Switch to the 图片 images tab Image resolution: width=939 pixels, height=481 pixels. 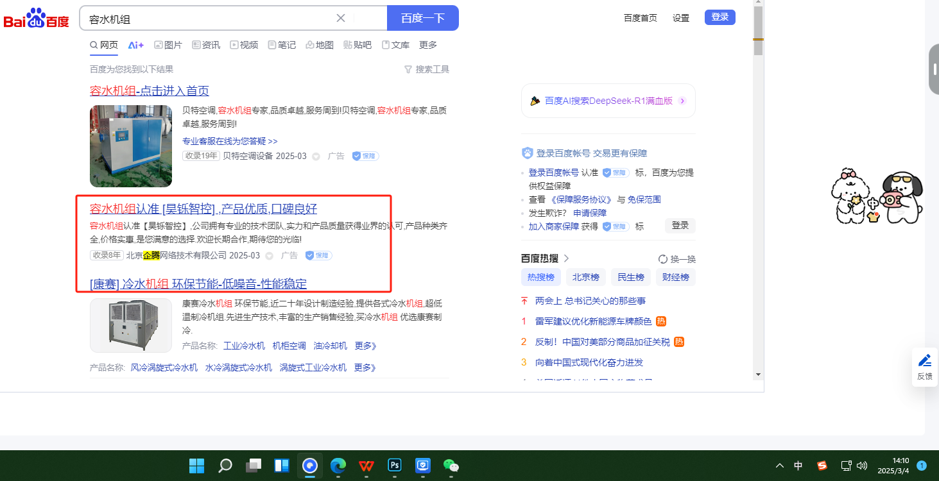pyautogui.click(x=168, y=45)
